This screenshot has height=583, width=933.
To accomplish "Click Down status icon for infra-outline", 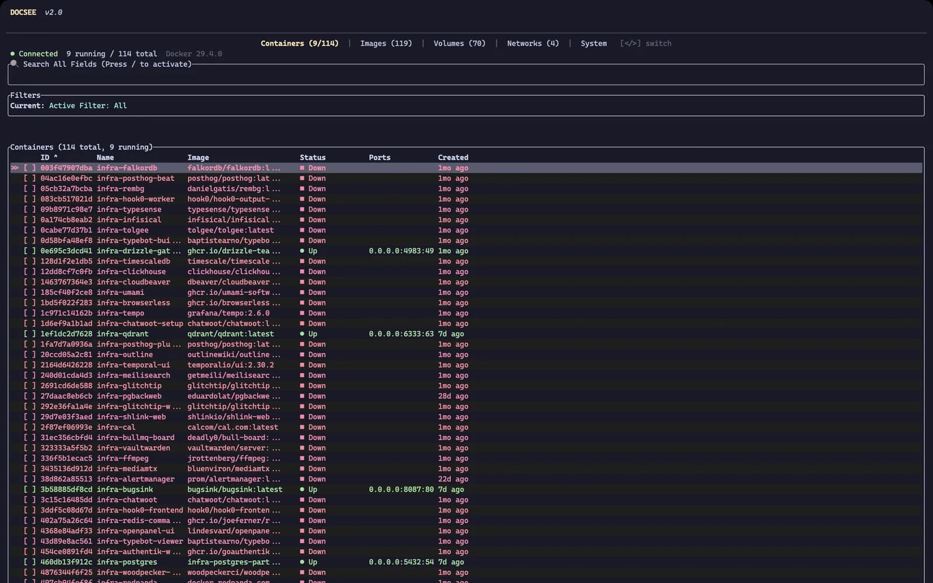I will pos(302,354).
